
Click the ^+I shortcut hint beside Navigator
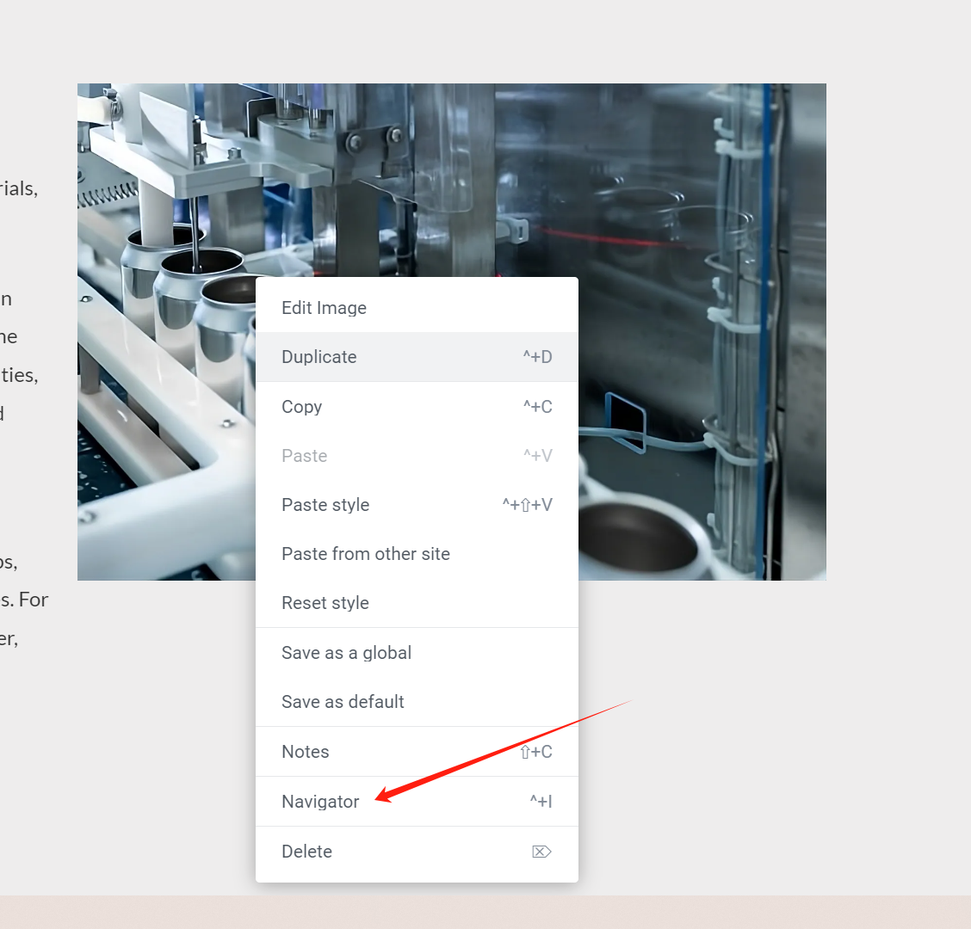pos(541,802)
